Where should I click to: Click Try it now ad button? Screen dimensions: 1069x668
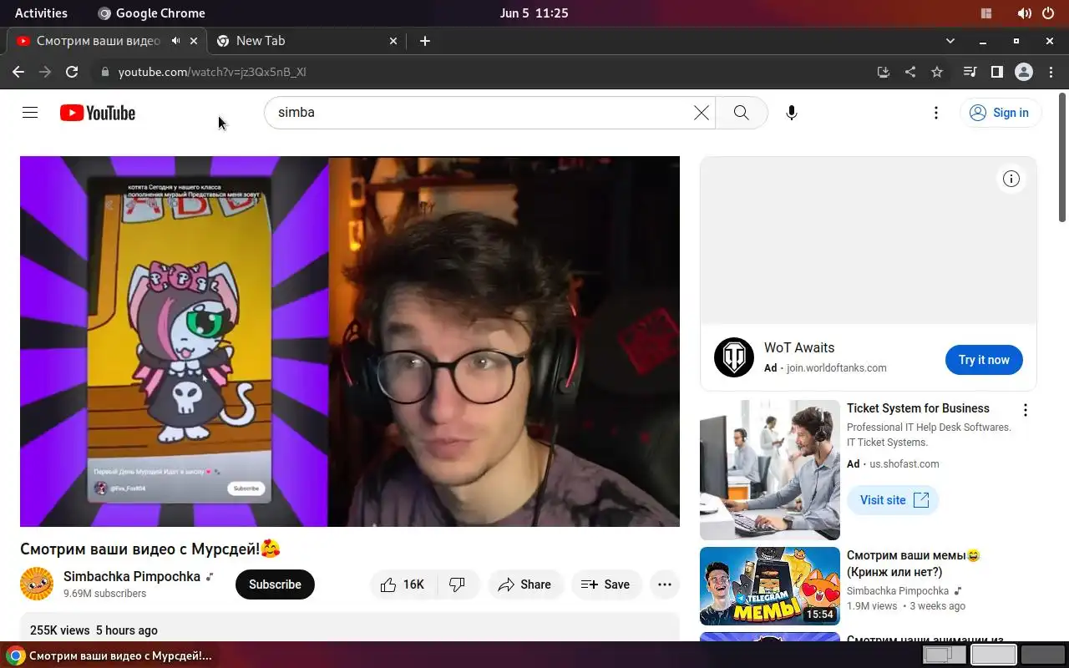coord(984,360)
